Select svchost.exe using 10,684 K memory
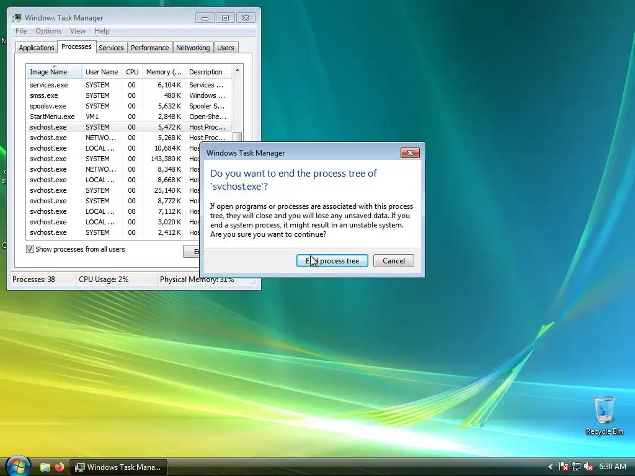 [x=113, y=148]
